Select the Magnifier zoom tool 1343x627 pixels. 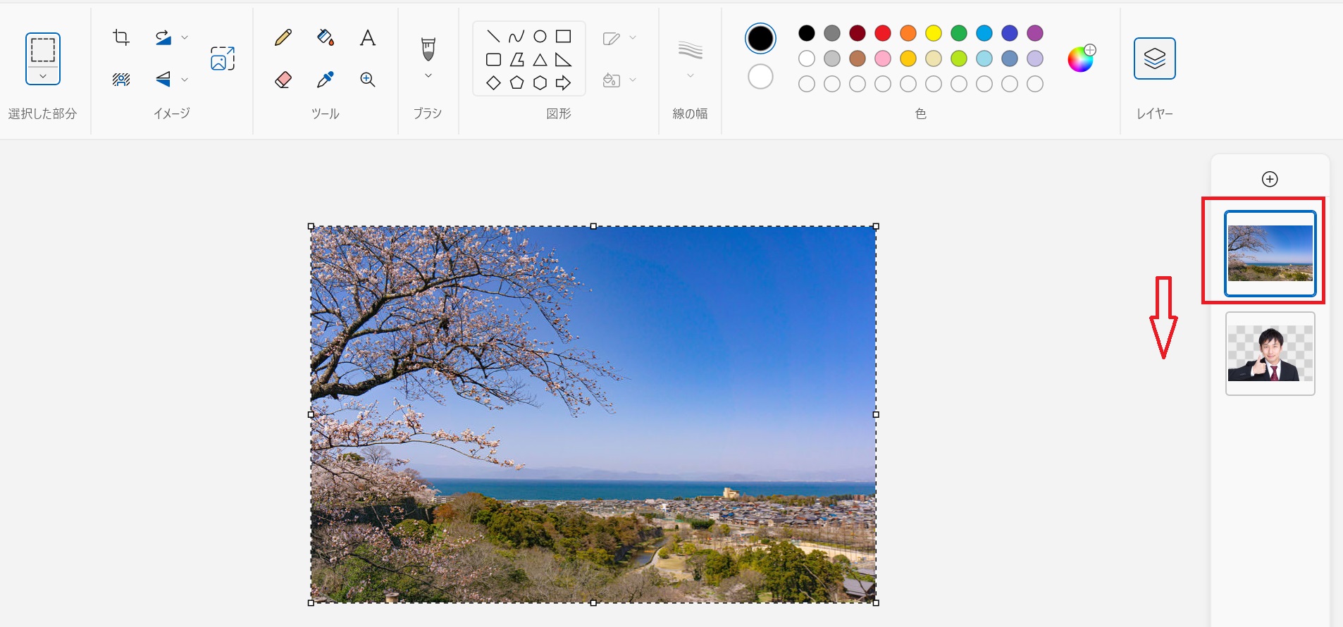point(368,80)
